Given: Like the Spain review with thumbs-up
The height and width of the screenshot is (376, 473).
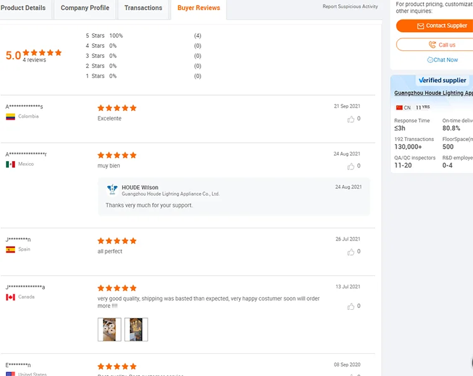Looking at the screenshot, I should [351, 252].
